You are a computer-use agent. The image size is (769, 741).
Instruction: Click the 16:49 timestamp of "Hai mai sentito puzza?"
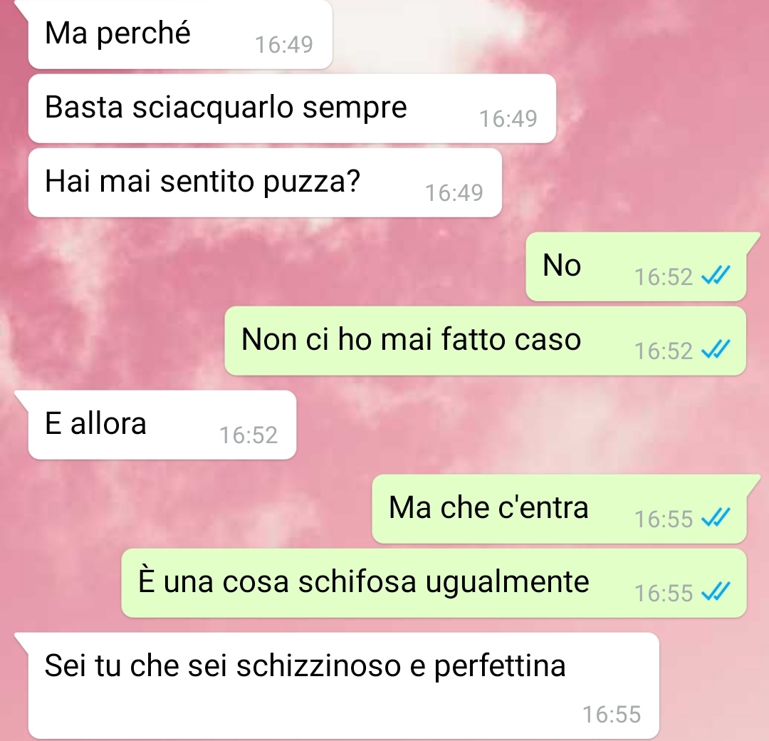tap(454, 193)
